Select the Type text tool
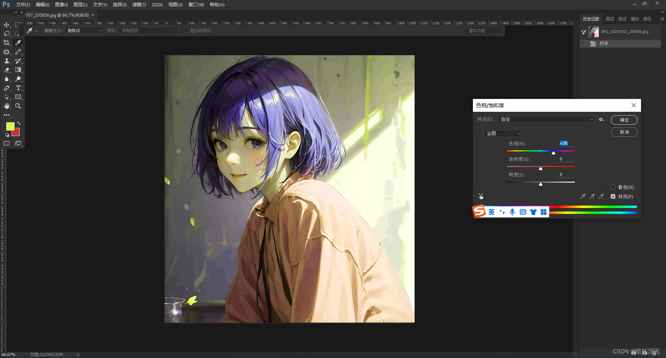 coord(18,88)
